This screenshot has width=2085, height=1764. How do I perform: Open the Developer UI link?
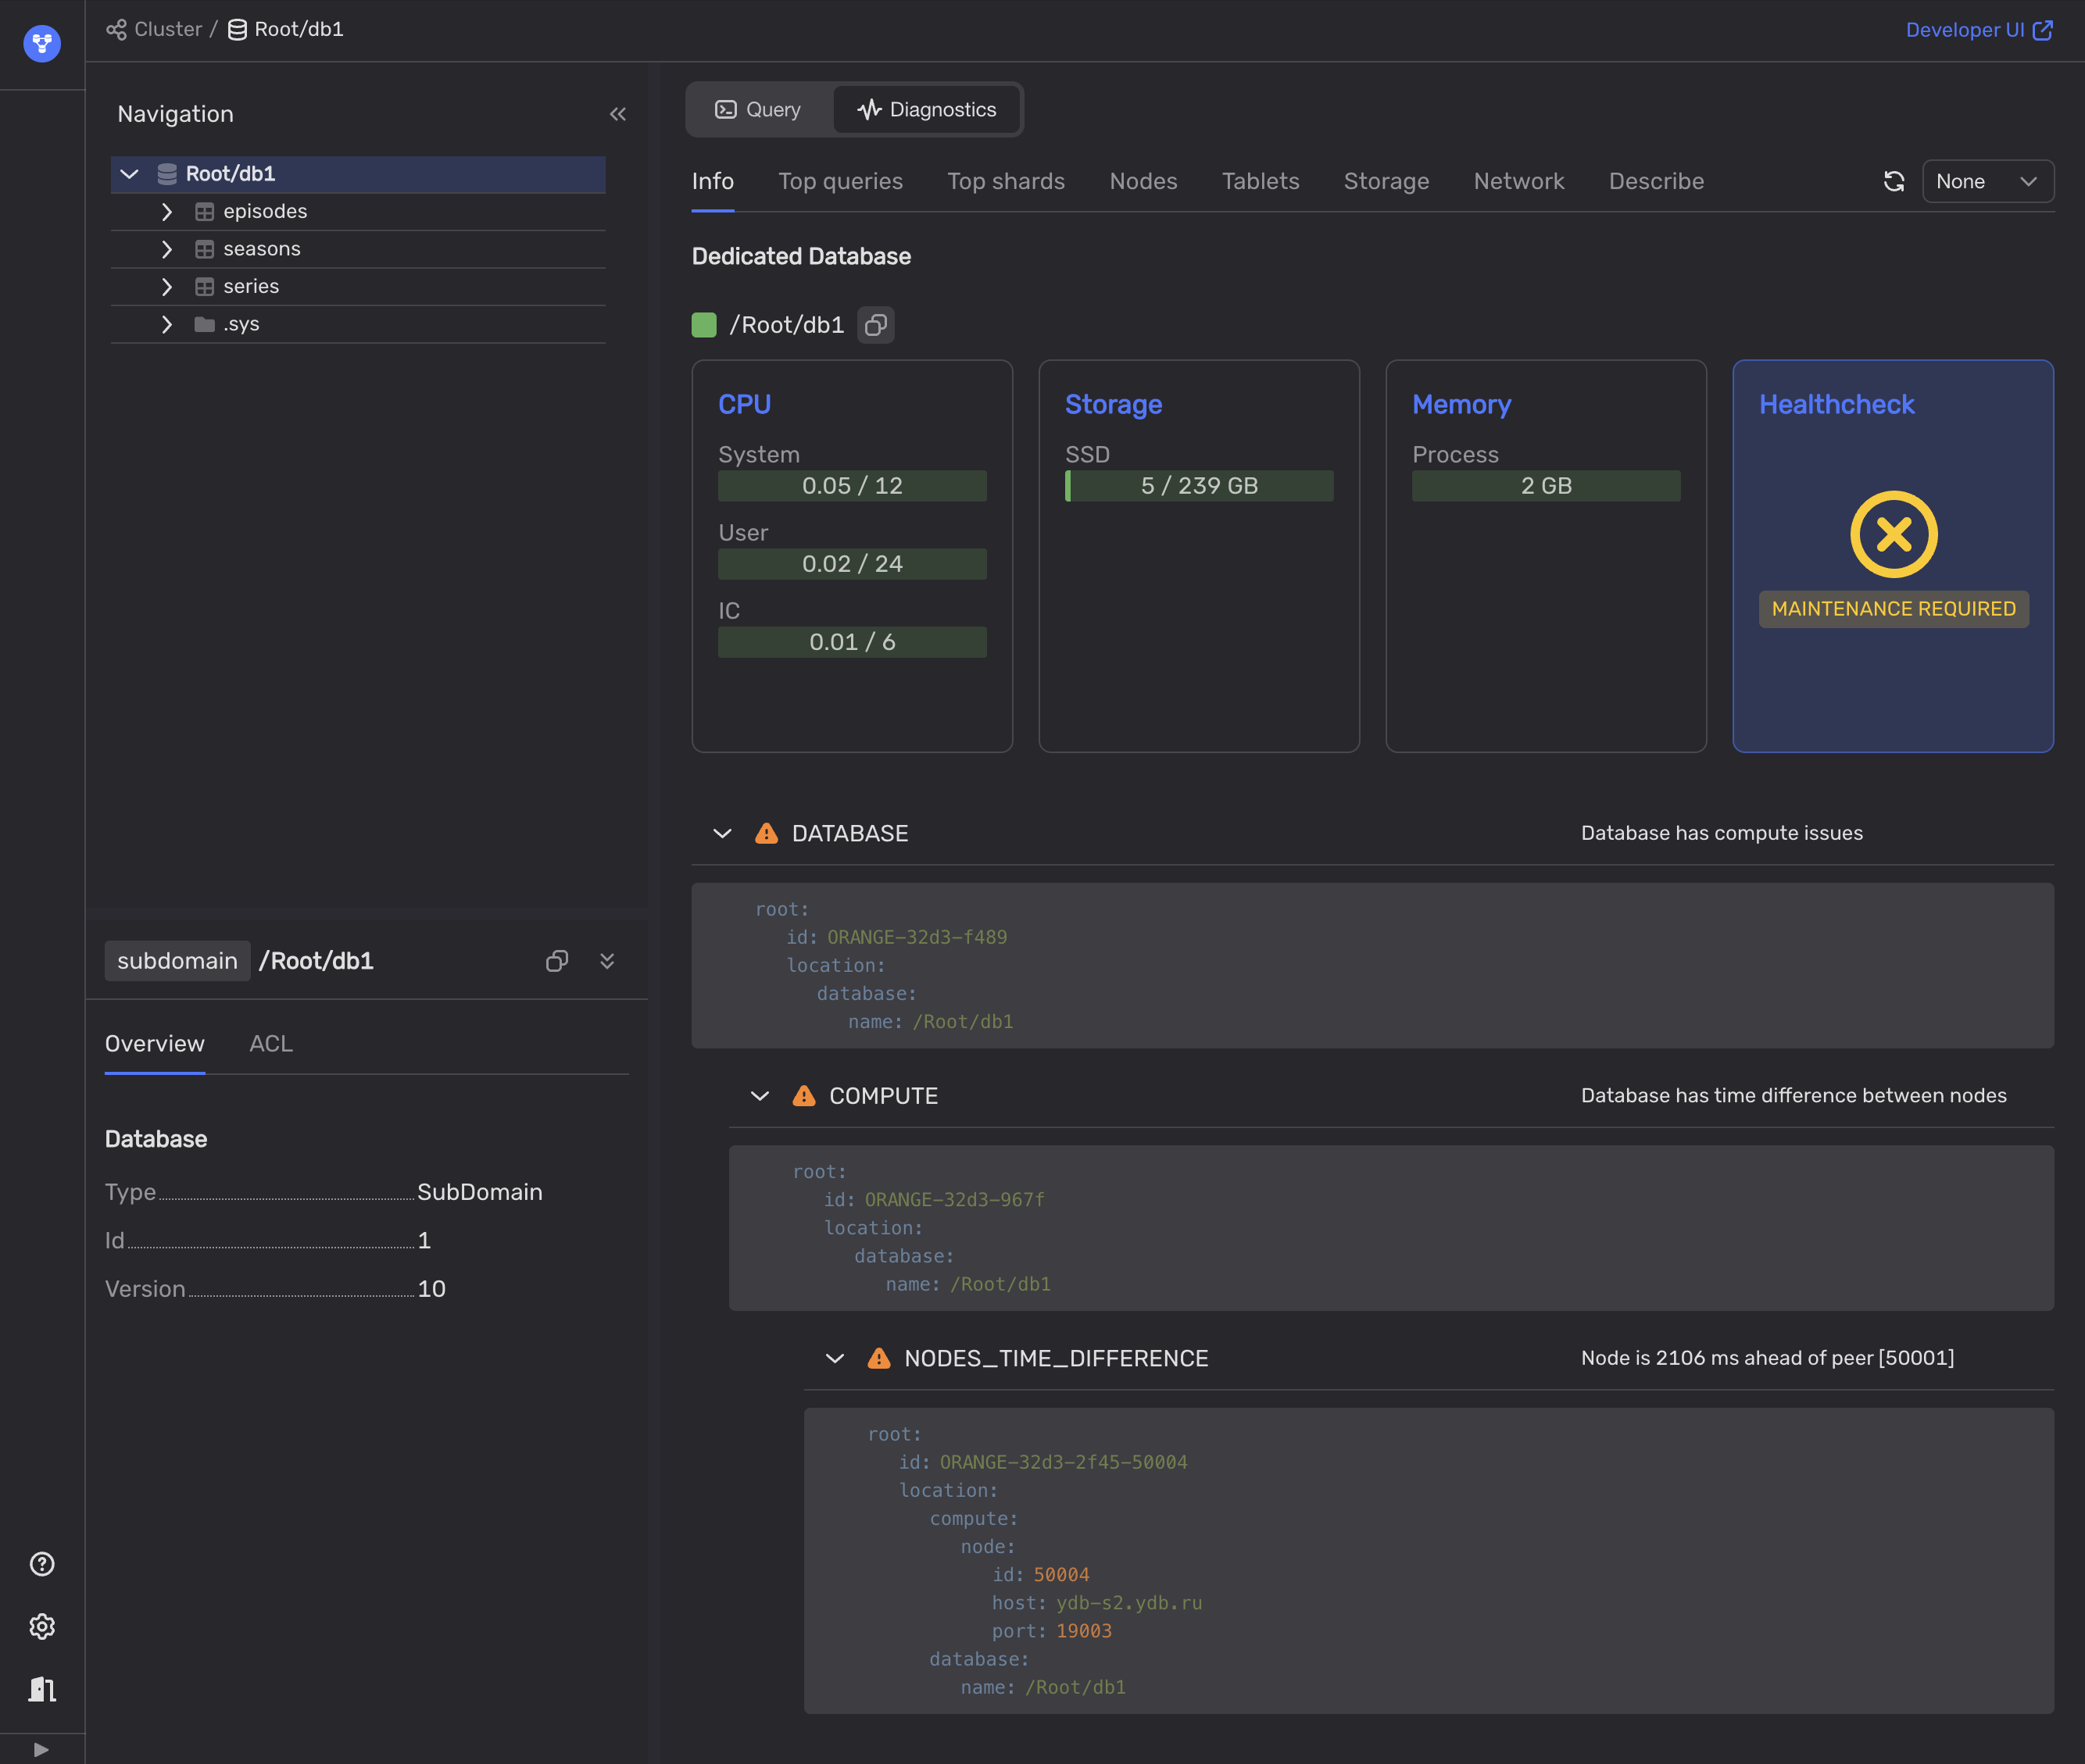(1978, 30)
